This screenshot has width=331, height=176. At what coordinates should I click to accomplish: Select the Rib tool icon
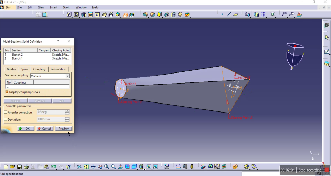[104, 14]
